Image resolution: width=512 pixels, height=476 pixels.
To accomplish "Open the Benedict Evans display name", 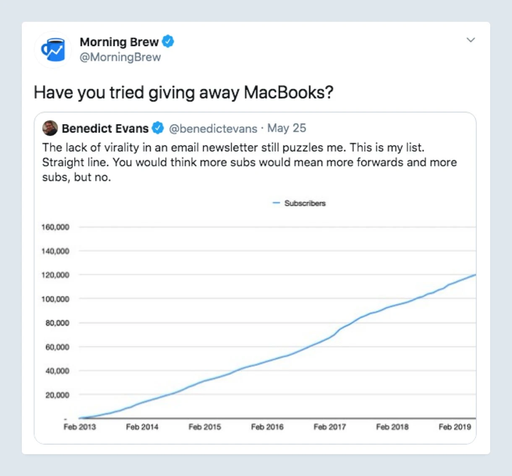I will pos(105,128).
